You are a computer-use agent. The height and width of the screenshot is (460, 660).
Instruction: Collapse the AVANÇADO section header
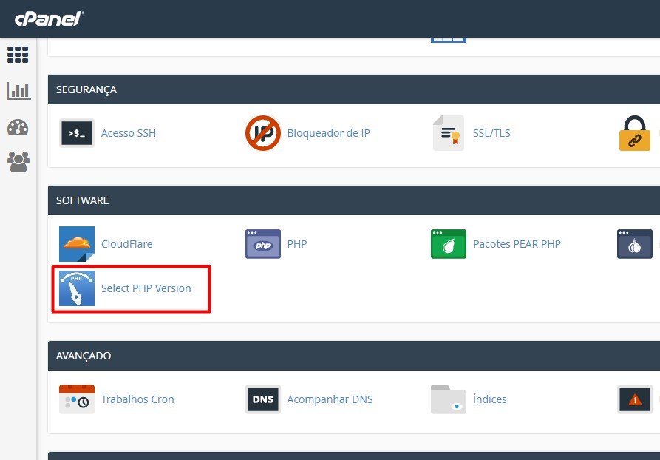(x=354, y=356)
